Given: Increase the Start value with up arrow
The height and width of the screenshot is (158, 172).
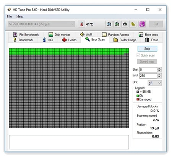Looking at the screenshot, I should pyautogui.click(x=159, y=68).
